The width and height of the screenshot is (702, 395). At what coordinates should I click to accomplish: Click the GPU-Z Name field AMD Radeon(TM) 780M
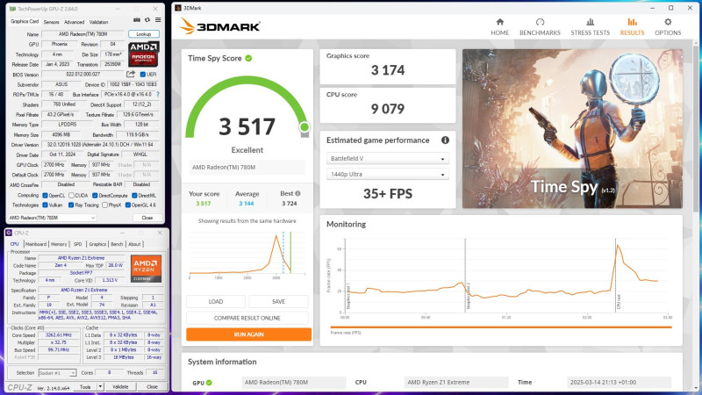pos(82,34)
